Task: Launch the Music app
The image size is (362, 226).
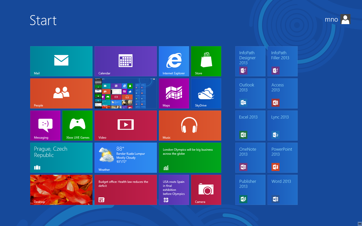Action: 190,125
